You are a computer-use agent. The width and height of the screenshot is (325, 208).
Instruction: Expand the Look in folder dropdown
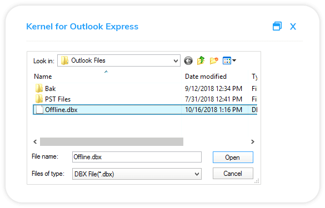coord(176,61)
